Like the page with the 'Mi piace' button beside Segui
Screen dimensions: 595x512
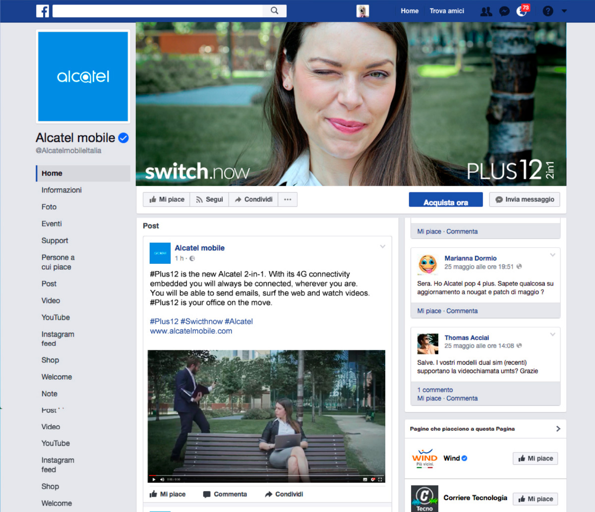coord(167,199)
